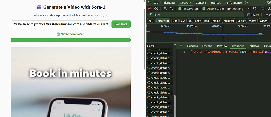271x117 pixels.
Task: Click the web page vertical scrollbar
Action: 144,39
